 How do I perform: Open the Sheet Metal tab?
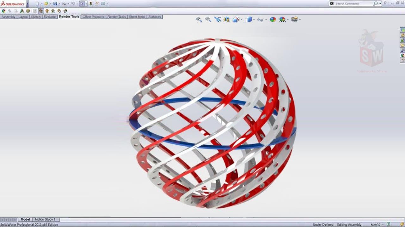(137, 17)
